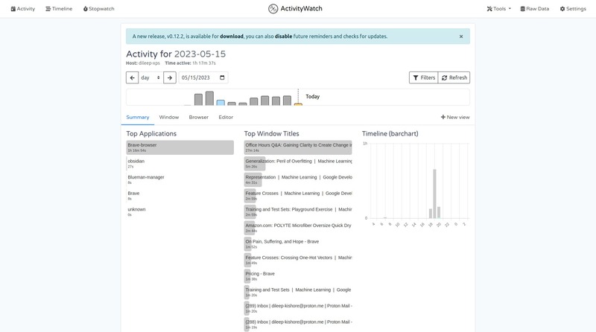596x332 pixels.
Task: Click the Settings gear icon
Action: [x=562, y=9]
